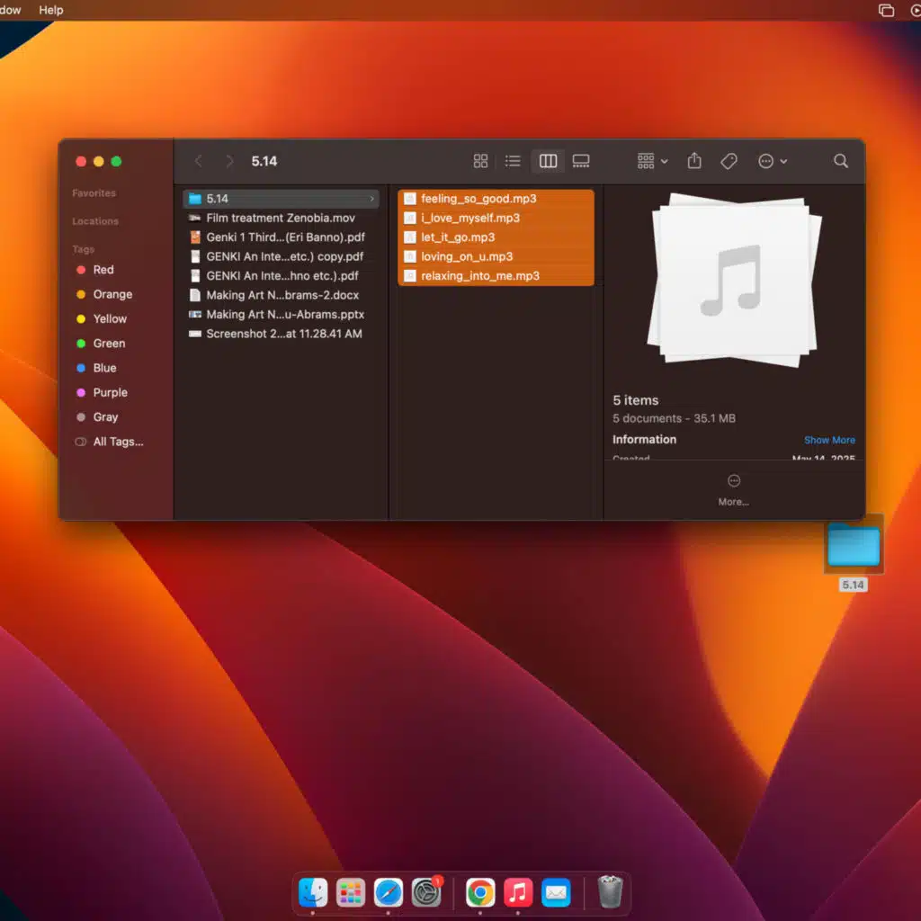Open Mail from the Dock

556,893
